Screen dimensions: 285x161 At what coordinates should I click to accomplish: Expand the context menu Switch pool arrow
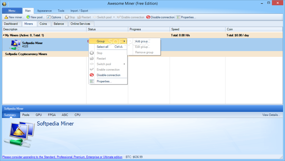[x=124, y=64]
